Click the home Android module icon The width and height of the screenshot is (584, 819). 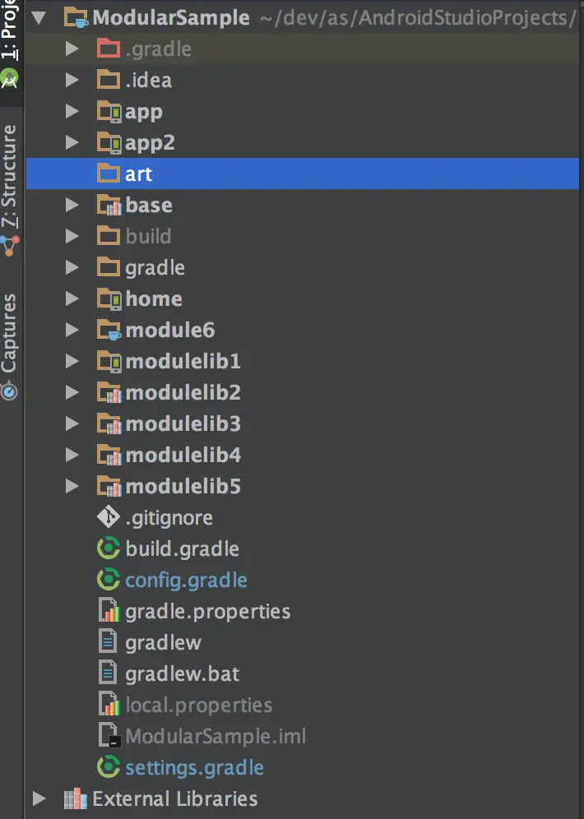(x=109, y=298)
